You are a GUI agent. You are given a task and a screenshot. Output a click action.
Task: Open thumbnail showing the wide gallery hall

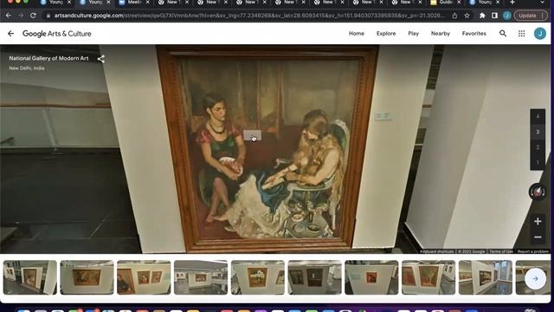[201, 277]
